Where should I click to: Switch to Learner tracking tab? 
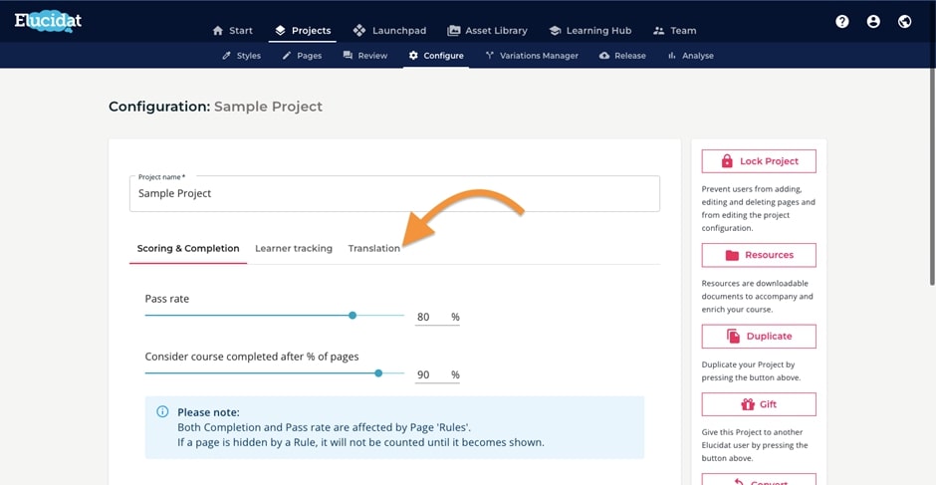294,248
